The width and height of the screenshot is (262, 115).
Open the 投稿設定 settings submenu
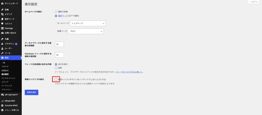(x=5, y=71)
